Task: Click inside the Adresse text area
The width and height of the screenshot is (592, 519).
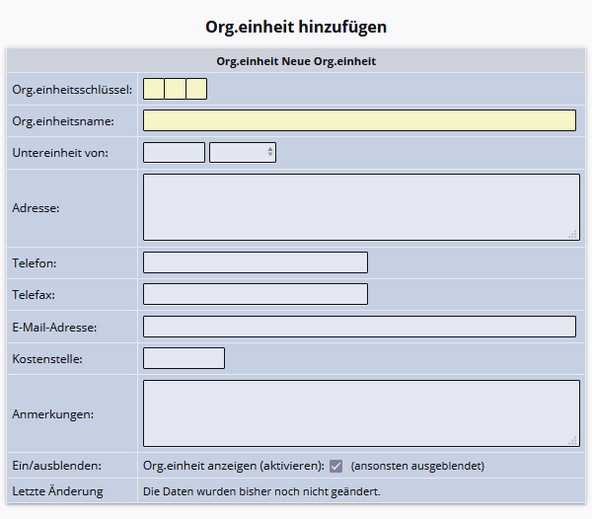Action: (x=361, y=207)
